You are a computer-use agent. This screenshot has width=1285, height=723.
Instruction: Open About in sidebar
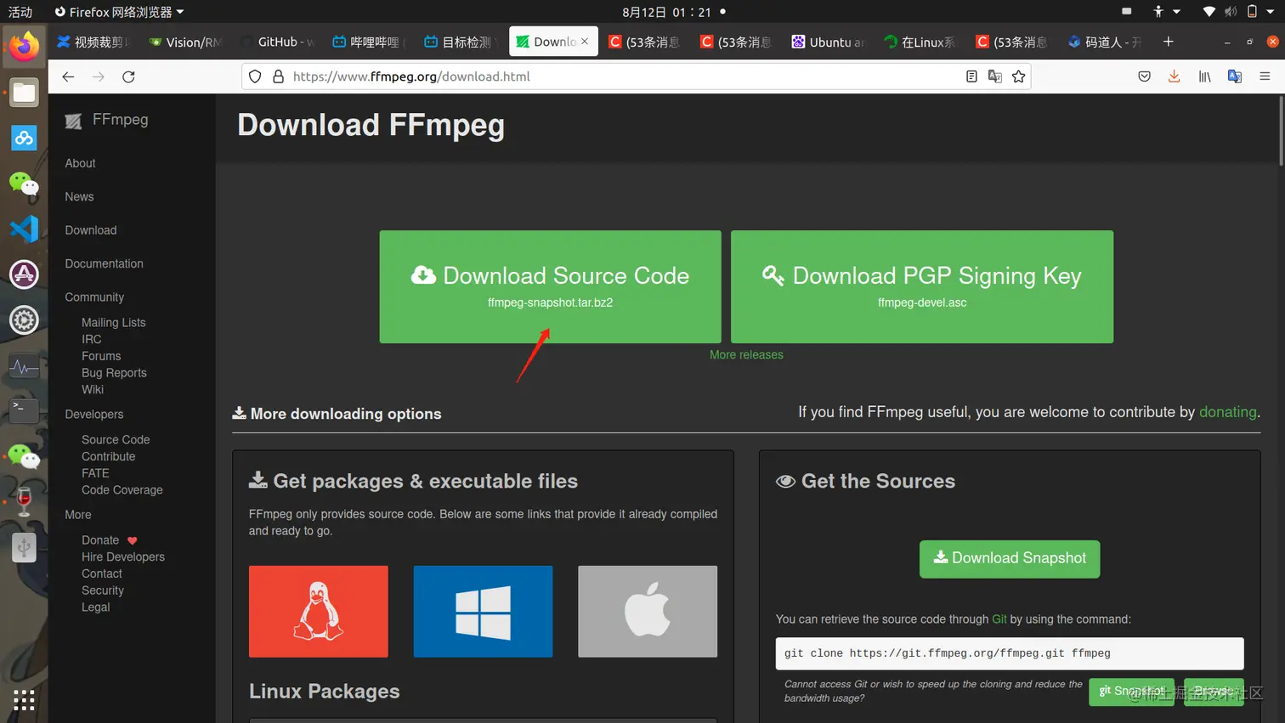tap(80, 163)
